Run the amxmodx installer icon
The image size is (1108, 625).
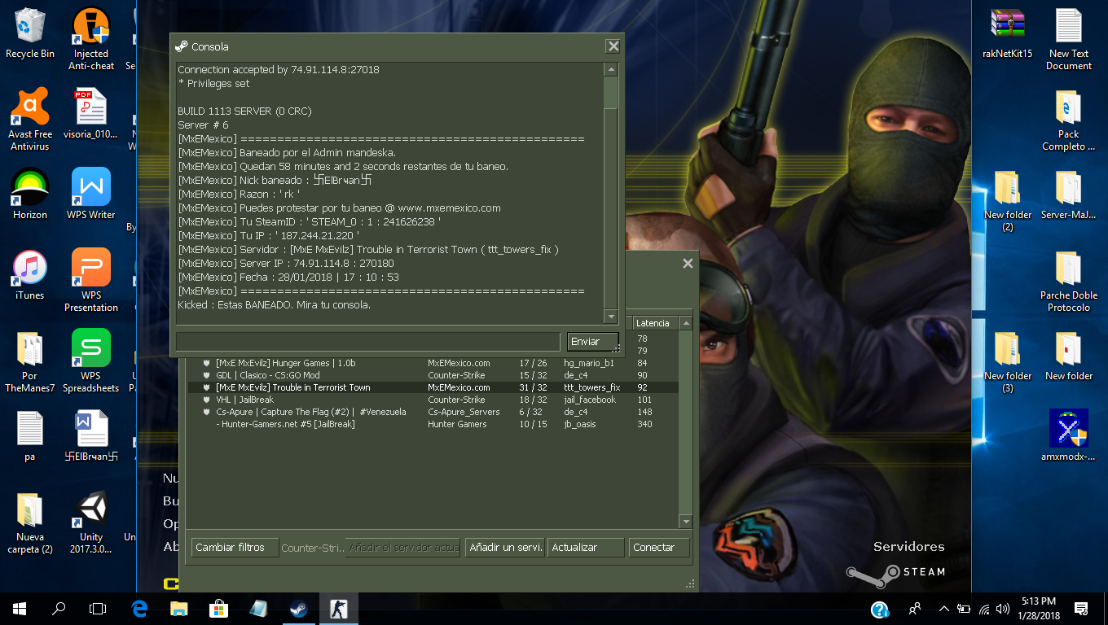pyautogui.click(x=1069, y=436)
